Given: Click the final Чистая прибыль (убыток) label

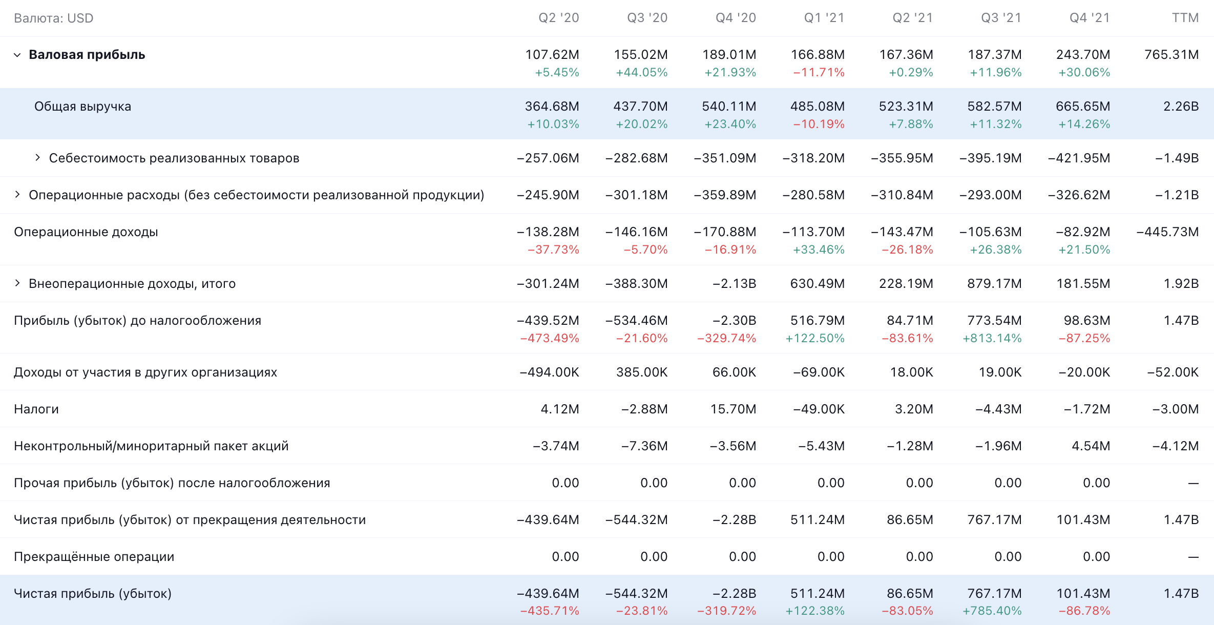Looking at the screenshot, I should (93, 593).
